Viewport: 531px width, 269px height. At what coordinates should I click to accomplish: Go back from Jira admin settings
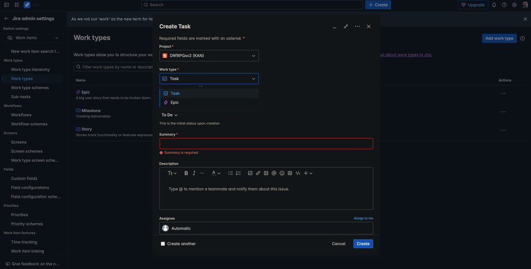click(x=6, y=19)
